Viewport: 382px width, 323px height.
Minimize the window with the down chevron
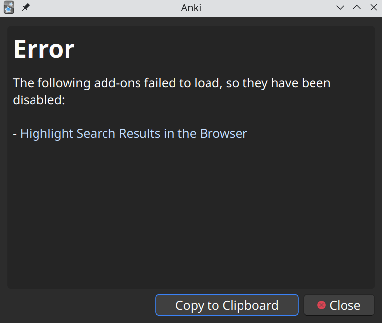(x=340, y=7)
